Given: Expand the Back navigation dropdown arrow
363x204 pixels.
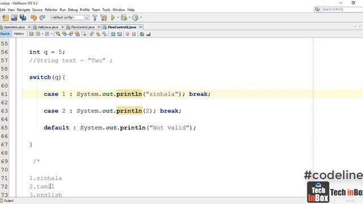Looking at the screenshot, I should [x=43, y=34].
